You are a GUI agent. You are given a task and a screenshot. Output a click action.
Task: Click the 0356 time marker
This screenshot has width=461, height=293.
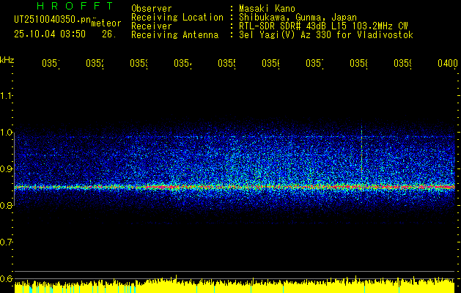pos(270,64)
